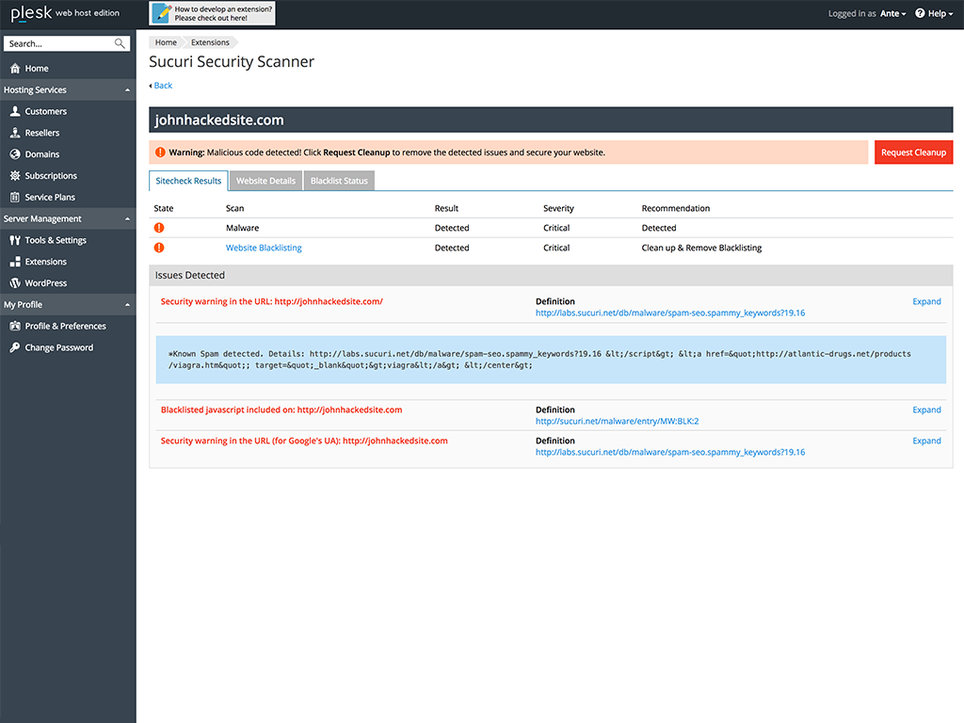964x723 pixels.
Task: Click the Recommendation column header
Action: click(676, 208)
